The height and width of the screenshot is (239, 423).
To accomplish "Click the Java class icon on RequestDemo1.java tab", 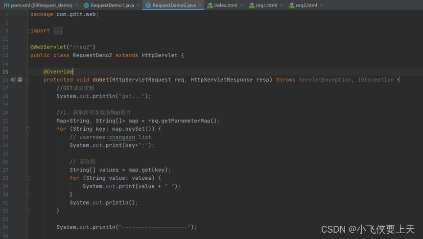I will pos(86,5).
